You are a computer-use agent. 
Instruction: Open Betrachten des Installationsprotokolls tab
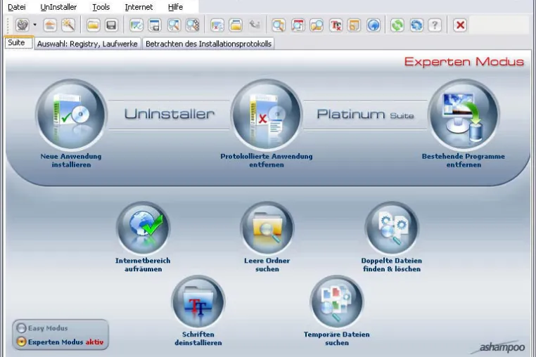208,44
